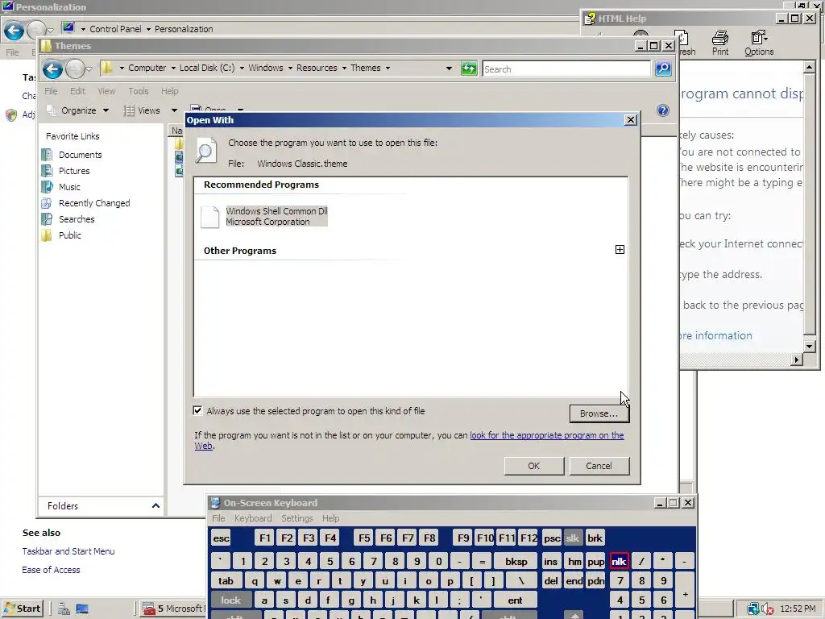Open dropdown arrow after Resources breadcrumb
This screenshot has width=825, height=619.
[x=344, y=68]
